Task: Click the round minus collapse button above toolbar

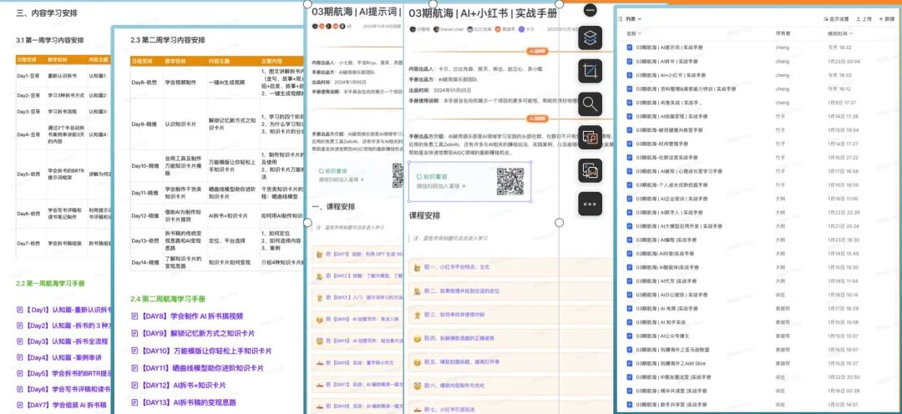Action: point(590,10)
